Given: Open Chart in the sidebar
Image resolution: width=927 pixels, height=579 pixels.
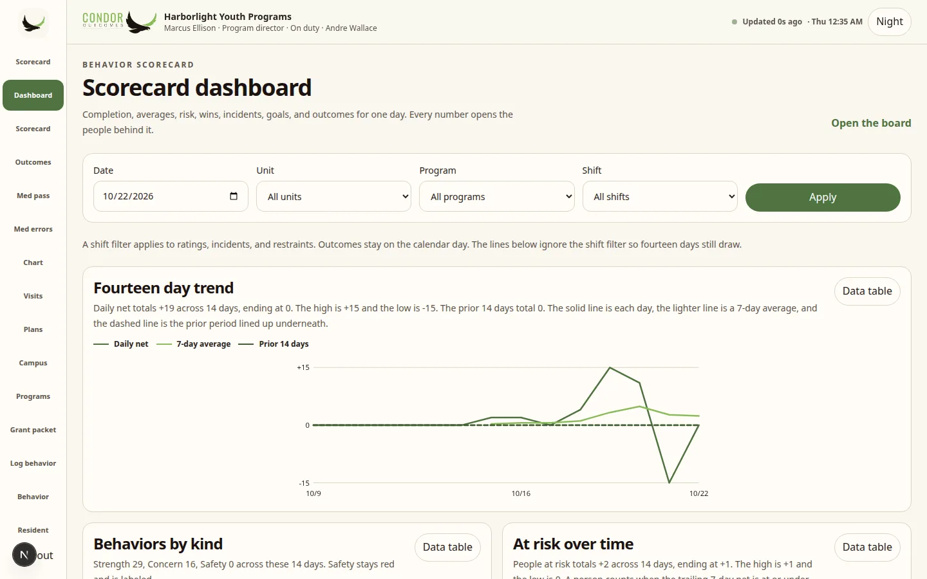Looking at the screenshot, I should pyautogui.click(x=33, y=262).
